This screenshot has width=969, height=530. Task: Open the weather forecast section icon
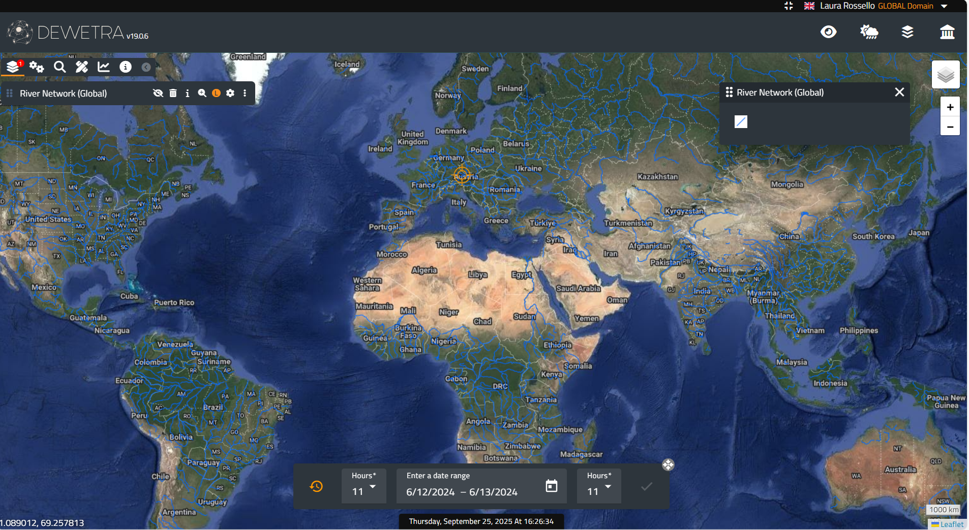tap(869, 32)
